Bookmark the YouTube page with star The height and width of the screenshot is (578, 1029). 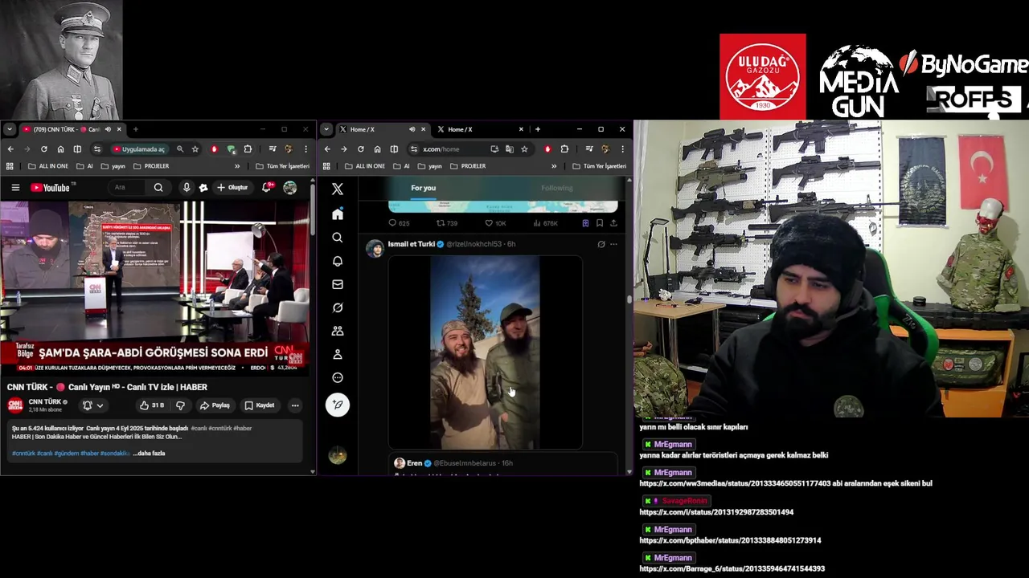(x=195, y=149)
